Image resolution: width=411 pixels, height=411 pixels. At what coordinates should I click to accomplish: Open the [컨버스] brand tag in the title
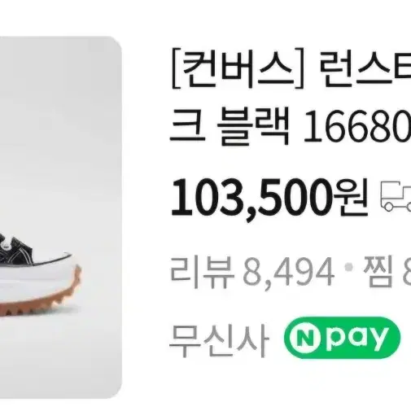tap(238, 68)
